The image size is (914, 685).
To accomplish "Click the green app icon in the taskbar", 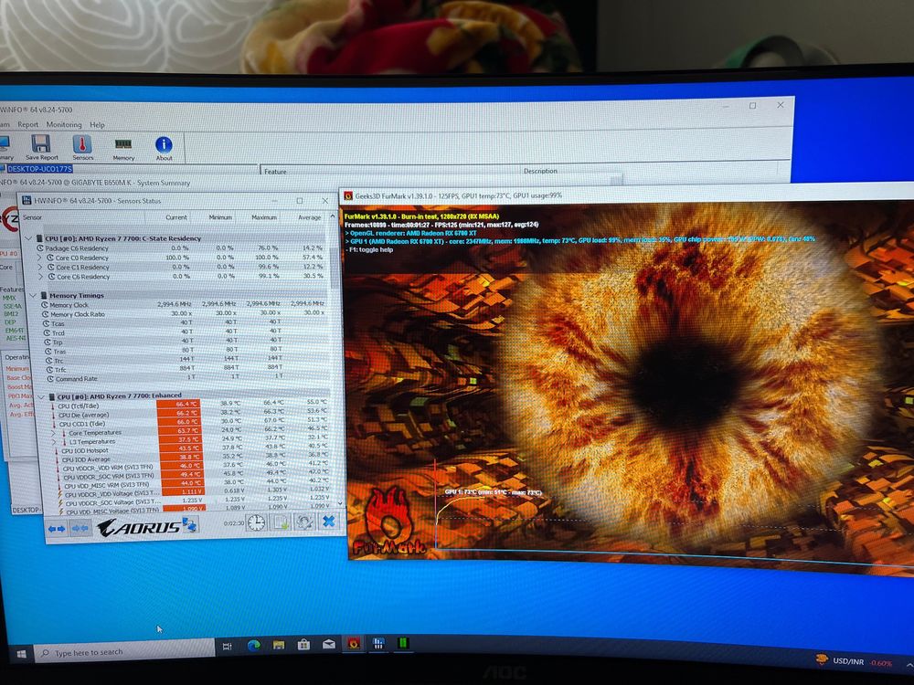I will coord(403,642).
